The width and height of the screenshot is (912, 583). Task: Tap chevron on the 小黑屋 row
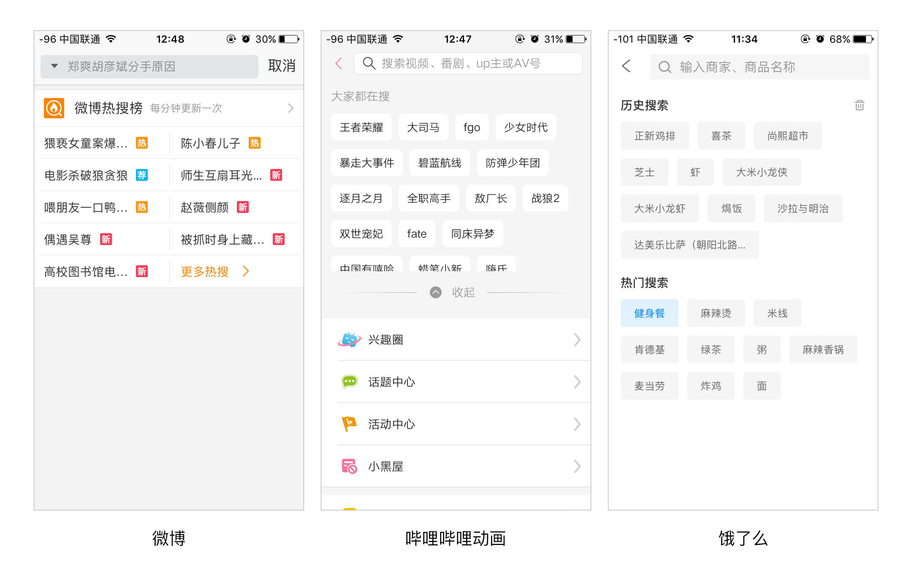coord(577,466)
